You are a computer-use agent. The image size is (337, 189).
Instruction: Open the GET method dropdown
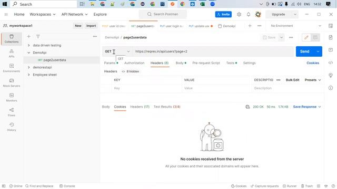(x=117, y=51)
